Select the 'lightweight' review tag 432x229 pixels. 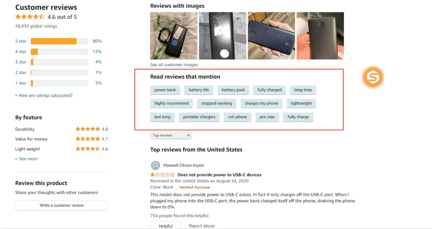(x=301, y=103)
